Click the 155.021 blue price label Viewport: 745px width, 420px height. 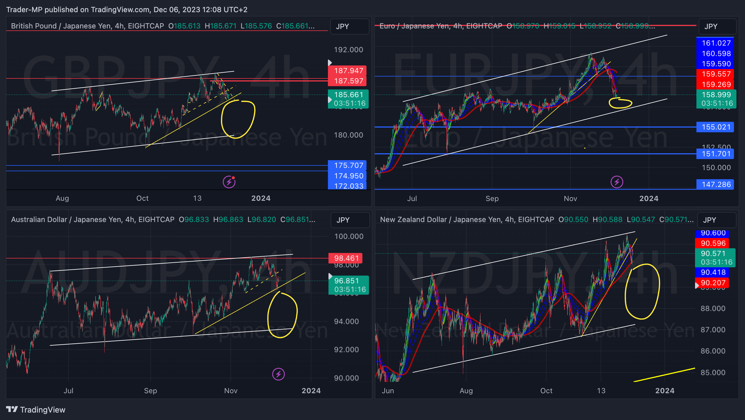(715, 127)
